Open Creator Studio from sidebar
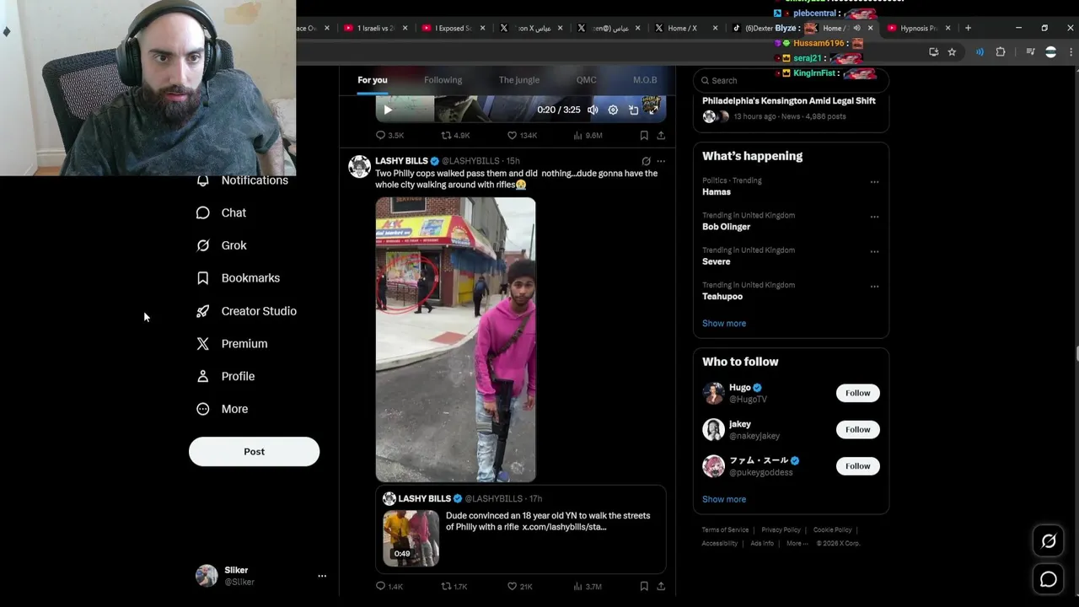The image size is (1079, 607). pyautogui.click(x=246, y=311)
